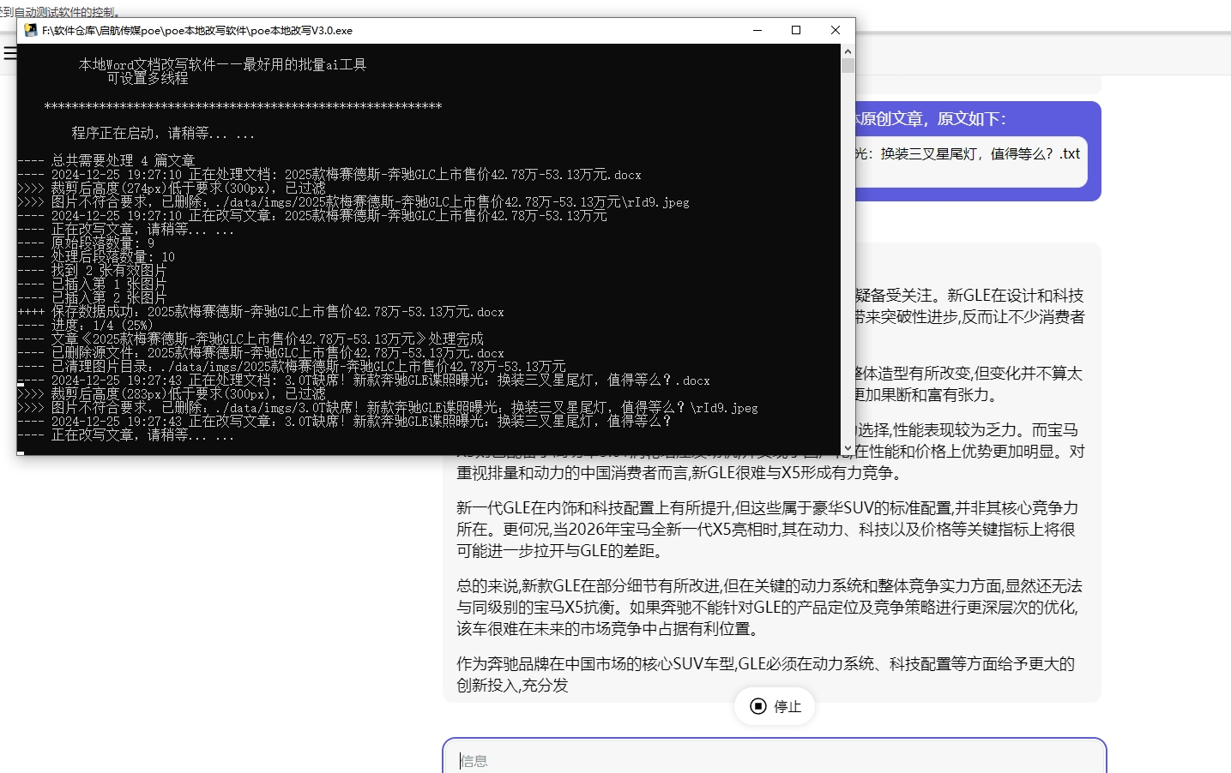Viewport: 1231px width, 773px height.
Task: Click the chat paragraph starting '作为奔驰品牌'
Action: coord(766,674)
